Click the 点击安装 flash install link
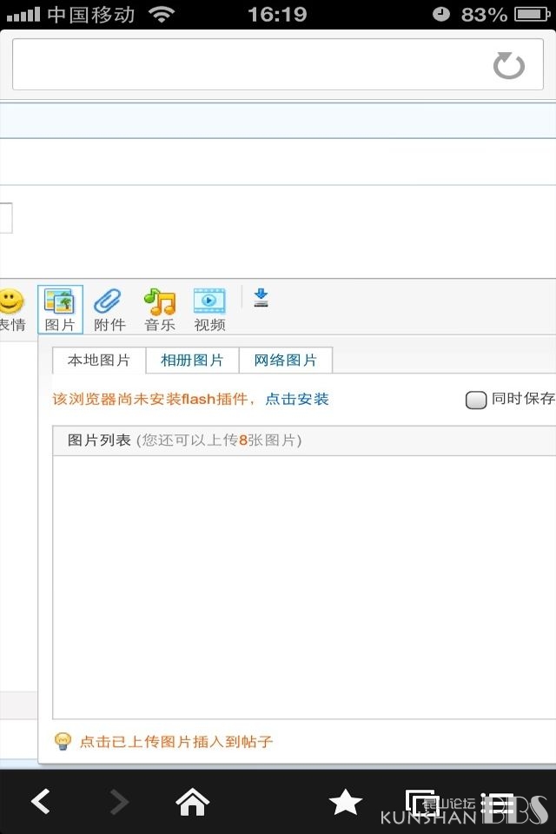 [x=297, y=399]
